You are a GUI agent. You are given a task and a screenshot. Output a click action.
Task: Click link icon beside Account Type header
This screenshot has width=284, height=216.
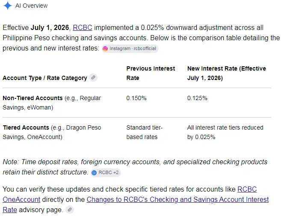point(93,78)
